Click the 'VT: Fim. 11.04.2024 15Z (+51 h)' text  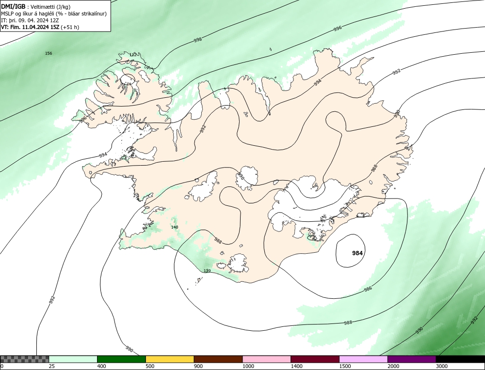click(x=40, y=27)
